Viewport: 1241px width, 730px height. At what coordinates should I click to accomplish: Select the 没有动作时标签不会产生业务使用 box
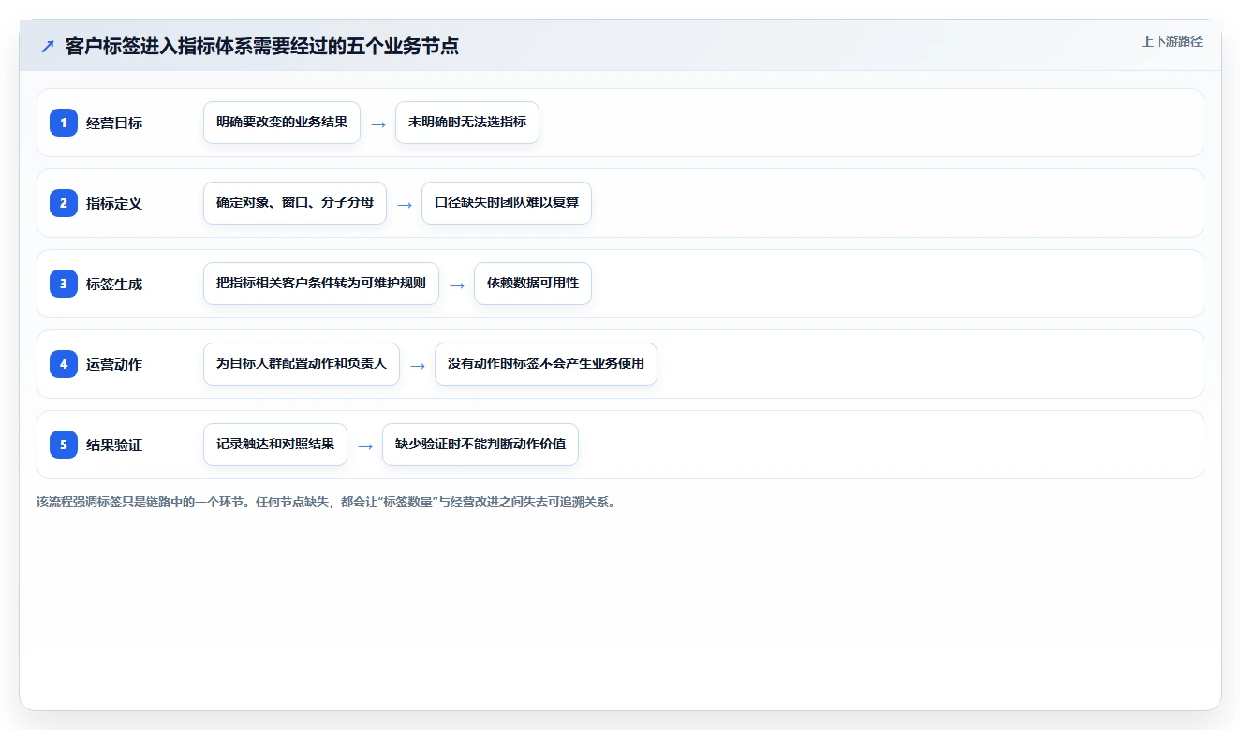pos(546,364)
